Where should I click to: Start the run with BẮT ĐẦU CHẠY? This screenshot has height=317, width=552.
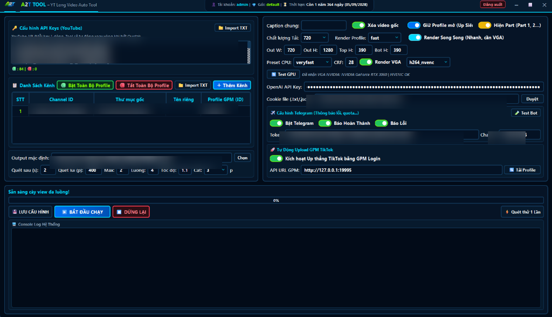[x=82, y=212]
